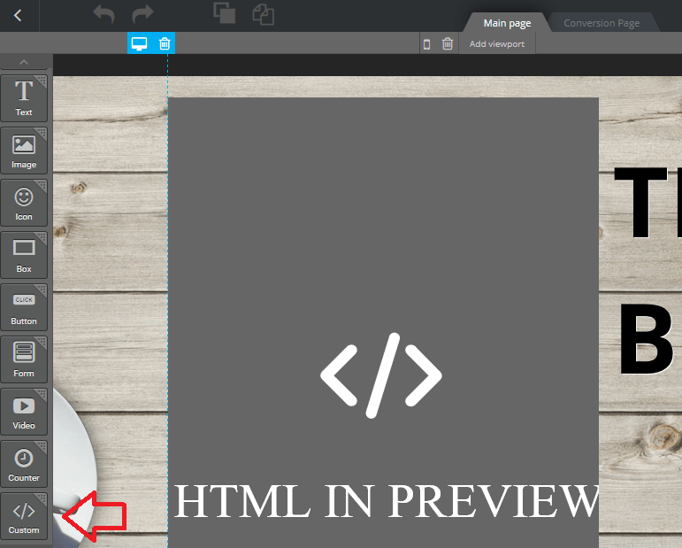Select the Counter element tool

click(x=24, y=464)
